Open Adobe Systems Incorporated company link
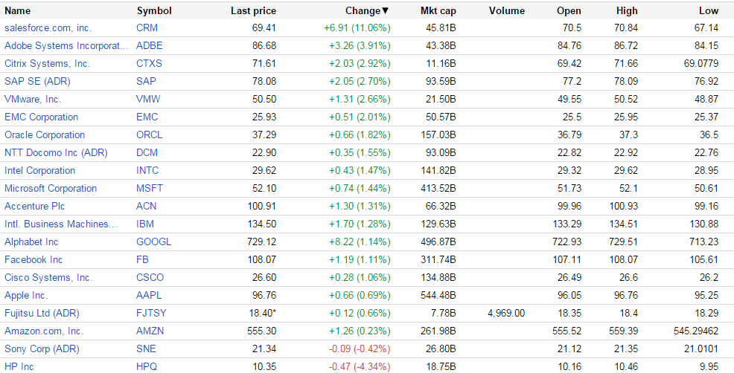Image resolution: width=734 pixels, height=373 pixels. coord(66,45)
